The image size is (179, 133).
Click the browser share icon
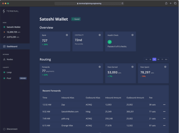point(166,3)
